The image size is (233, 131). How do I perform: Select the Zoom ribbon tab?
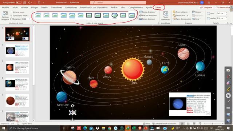tap(158, 7)
